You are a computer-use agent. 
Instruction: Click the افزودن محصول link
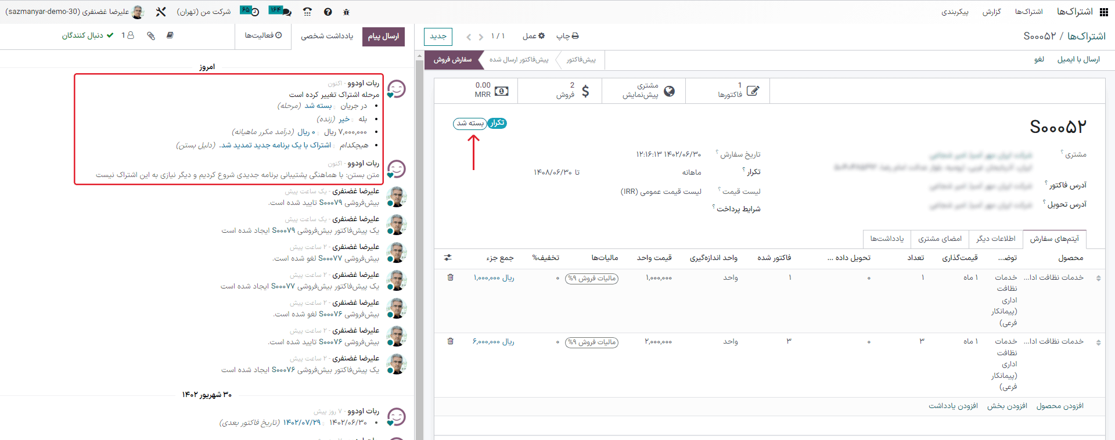[1060, 406]
